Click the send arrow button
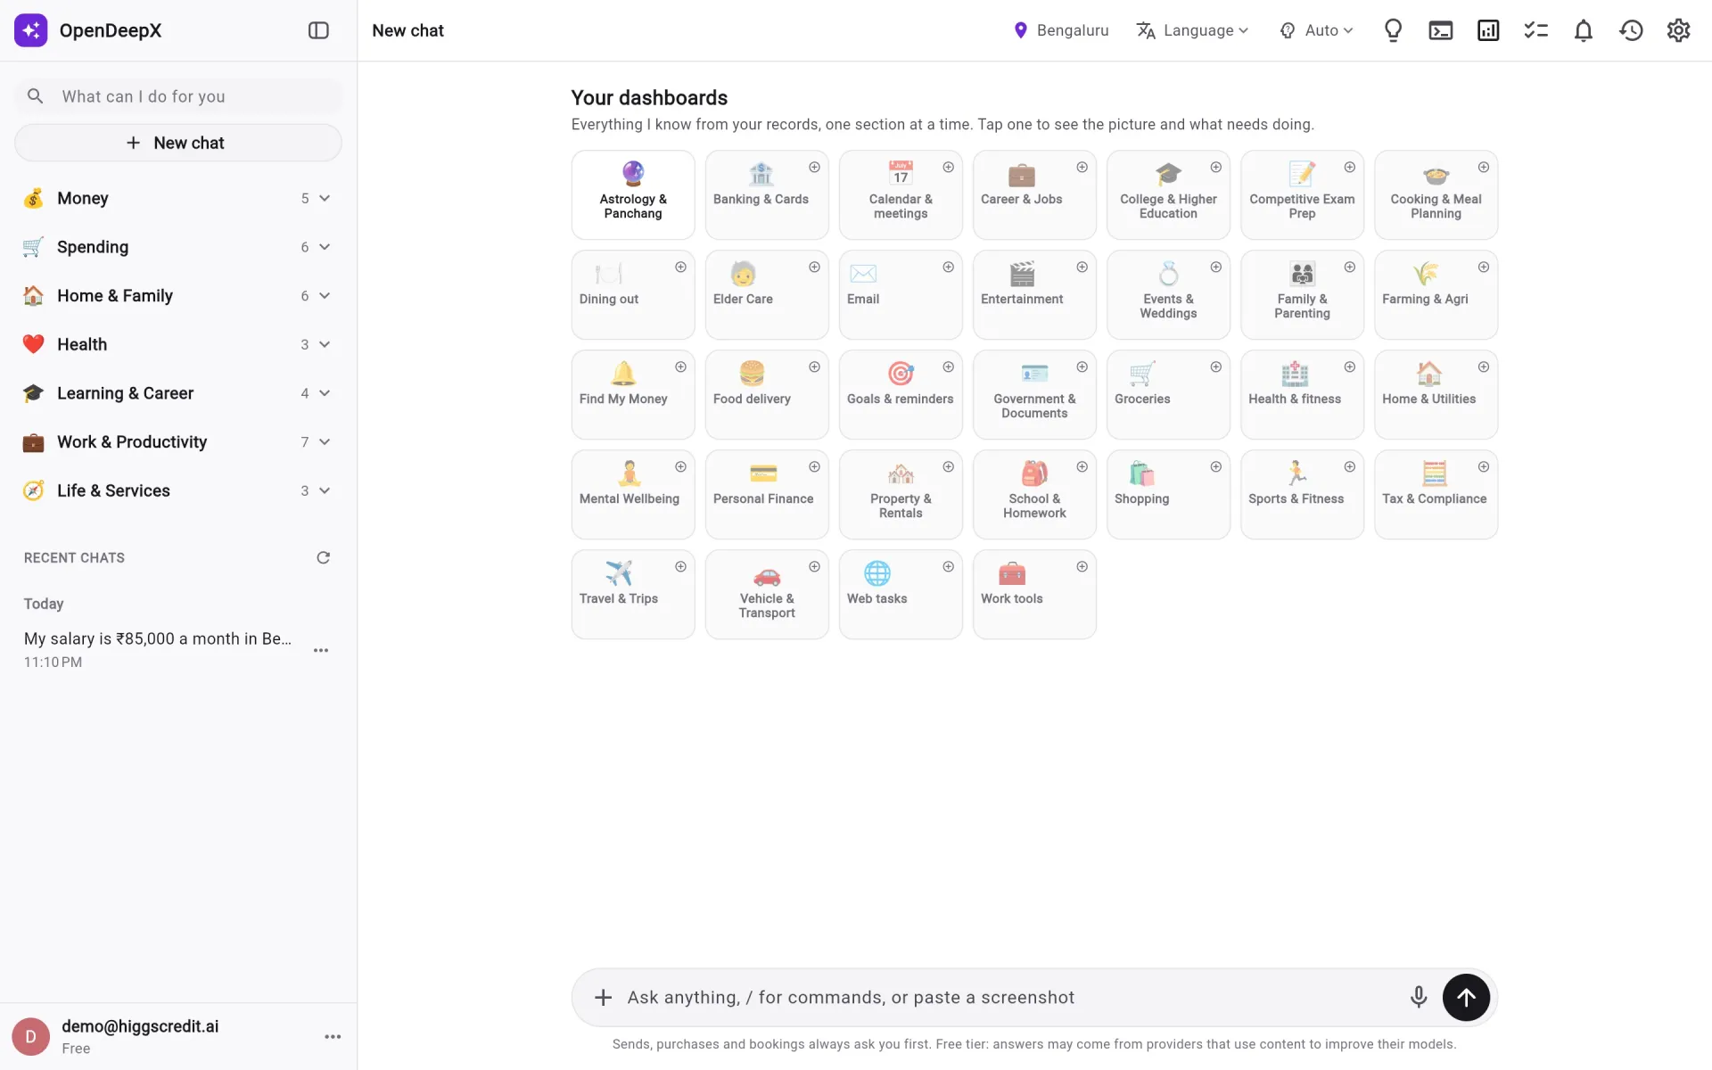The height and width of the screenshot is (1070, 1712). click(1466, 997)
